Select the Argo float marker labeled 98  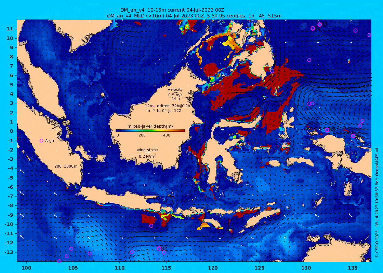pos(353,136)
